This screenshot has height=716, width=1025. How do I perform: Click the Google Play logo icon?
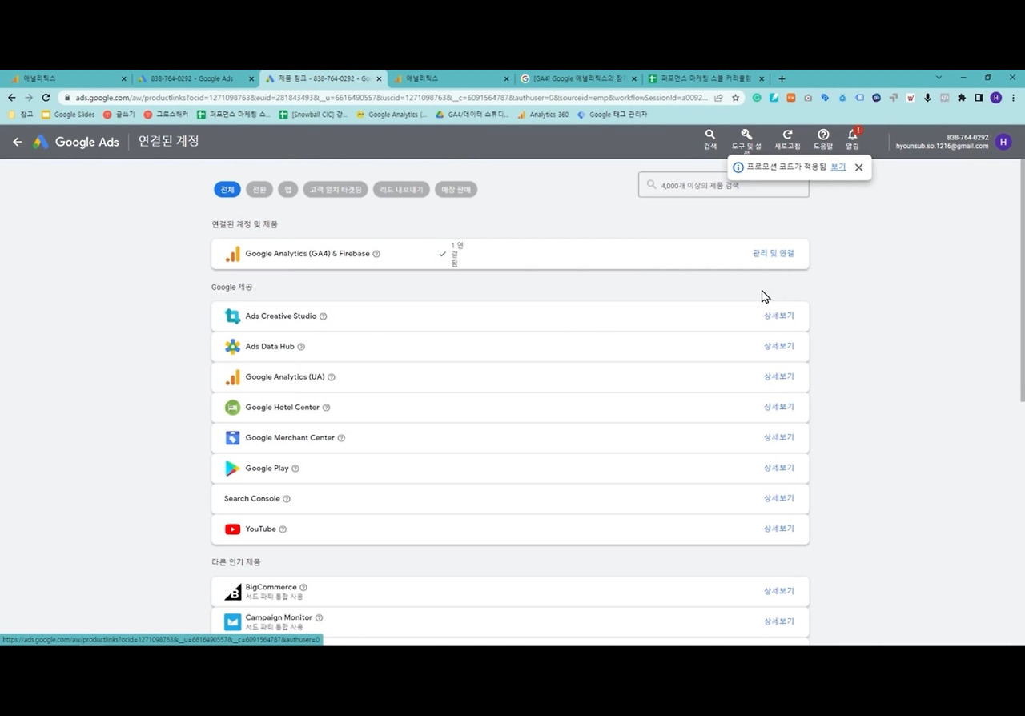click(232, 469)
